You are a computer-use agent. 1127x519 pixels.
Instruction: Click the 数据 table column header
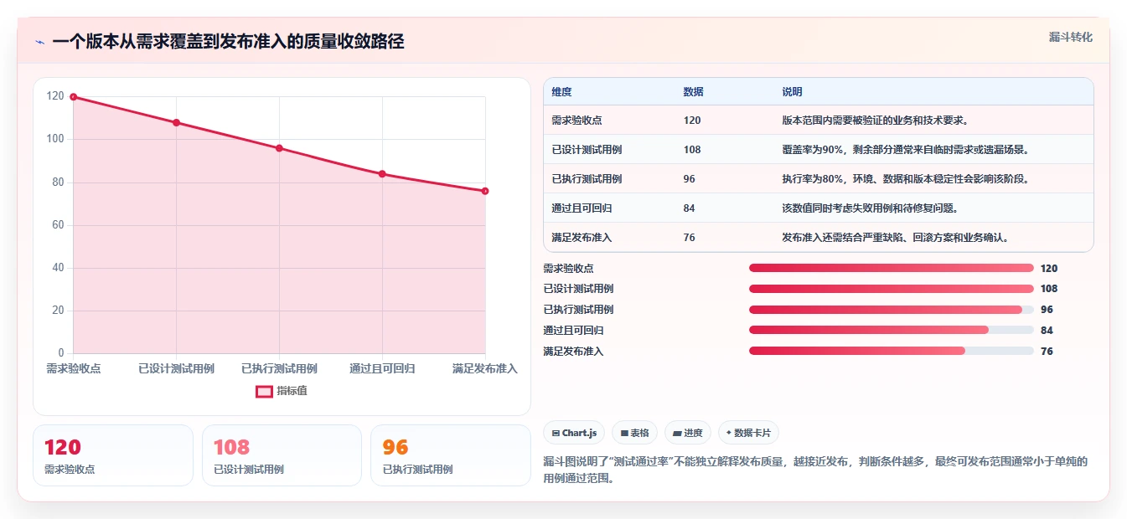[x=693, y=92]
